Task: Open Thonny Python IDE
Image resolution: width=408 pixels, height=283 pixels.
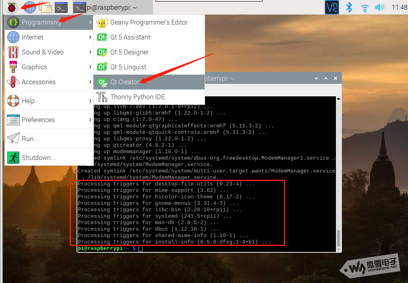Action: [x=137, y=97]
